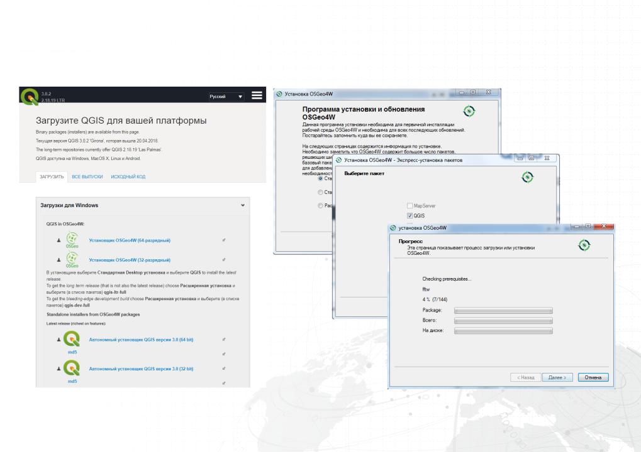Select the already checked radio button in the Установка OSGeo4W window
Image resolution: width=641 pixels, height=452 pixels.
[x=321, y=179]
